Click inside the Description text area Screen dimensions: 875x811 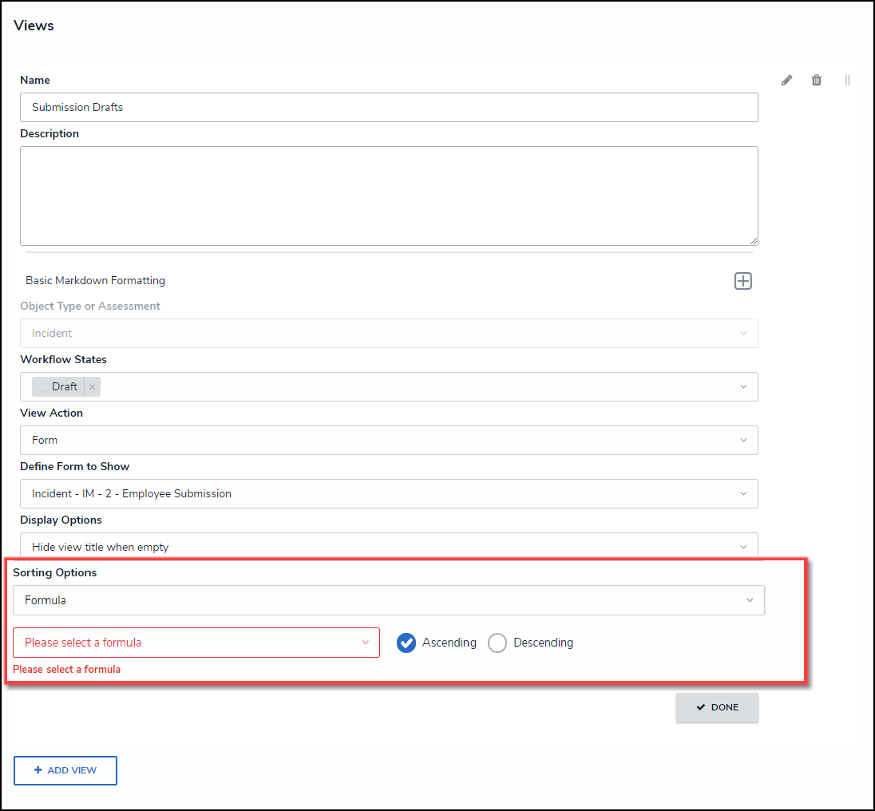pyautogui.click(x=388, y=196)
